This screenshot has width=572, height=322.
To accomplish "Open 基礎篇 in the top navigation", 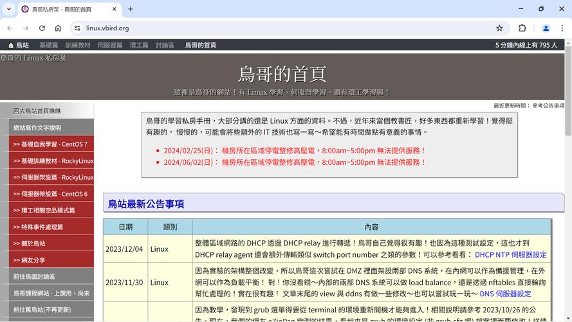I will [48, 45].
